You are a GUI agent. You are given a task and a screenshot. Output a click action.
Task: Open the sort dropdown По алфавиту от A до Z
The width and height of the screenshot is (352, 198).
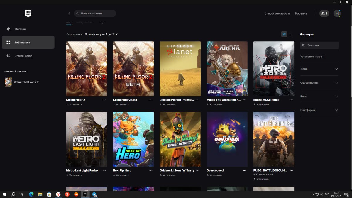tap(101, 34)
